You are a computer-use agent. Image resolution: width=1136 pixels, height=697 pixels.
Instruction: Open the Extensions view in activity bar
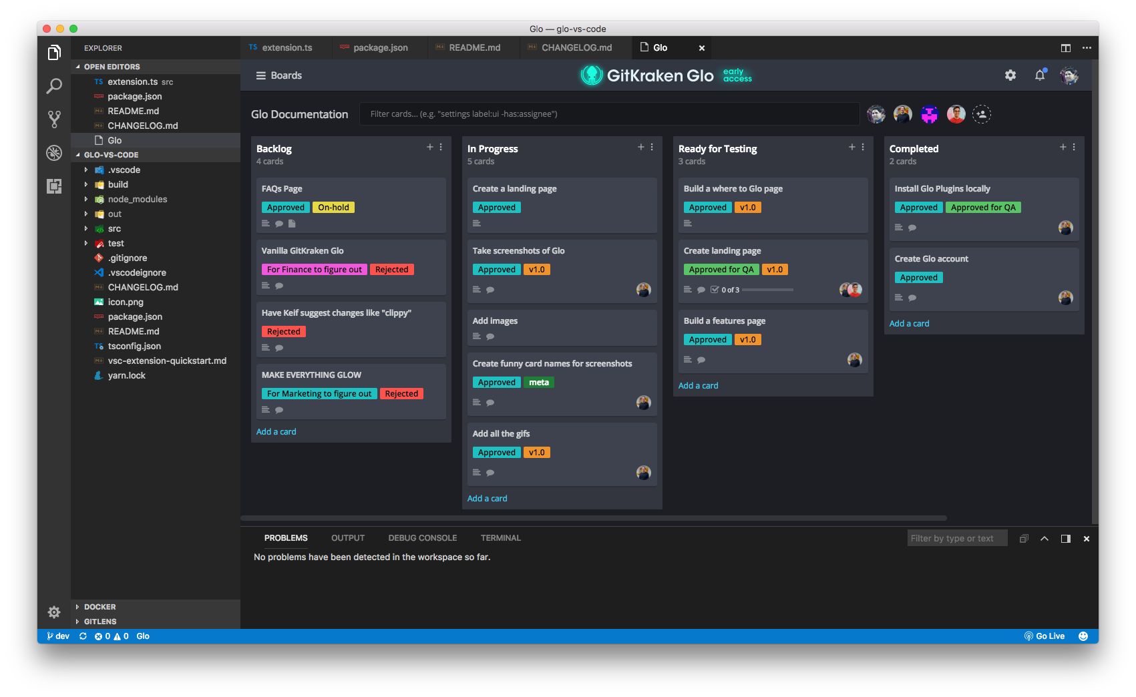coord(54,186)
